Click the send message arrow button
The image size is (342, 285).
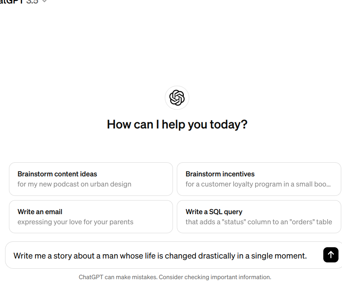330,255
